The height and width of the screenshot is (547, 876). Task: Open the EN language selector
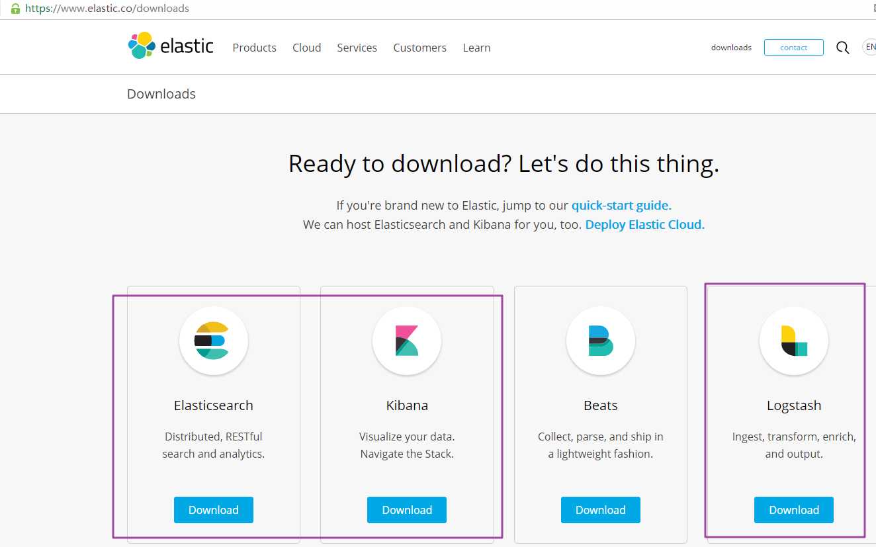click(869, 47)
